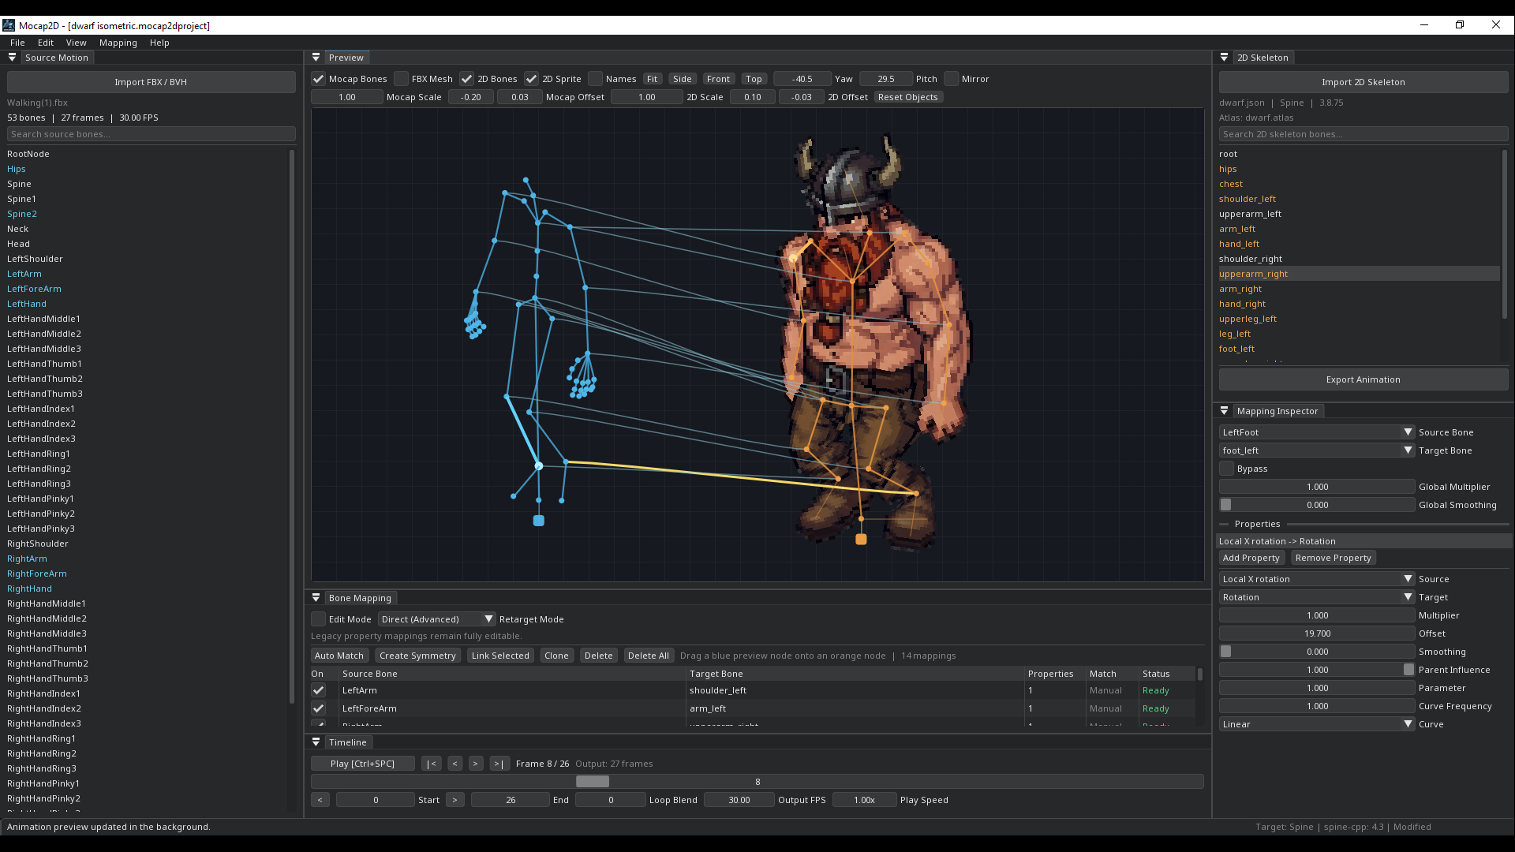1515x852 pixels.
Task: Select the 2D Skeleton tab
Action: point(1262,58)
